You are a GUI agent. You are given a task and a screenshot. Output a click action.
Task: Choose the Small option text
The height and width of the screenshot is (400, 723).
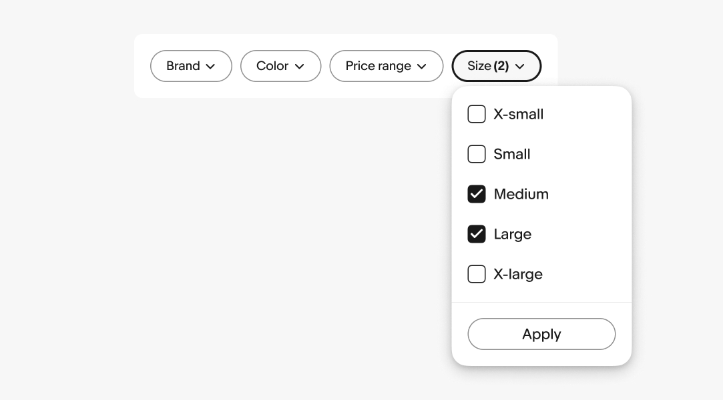512,154
